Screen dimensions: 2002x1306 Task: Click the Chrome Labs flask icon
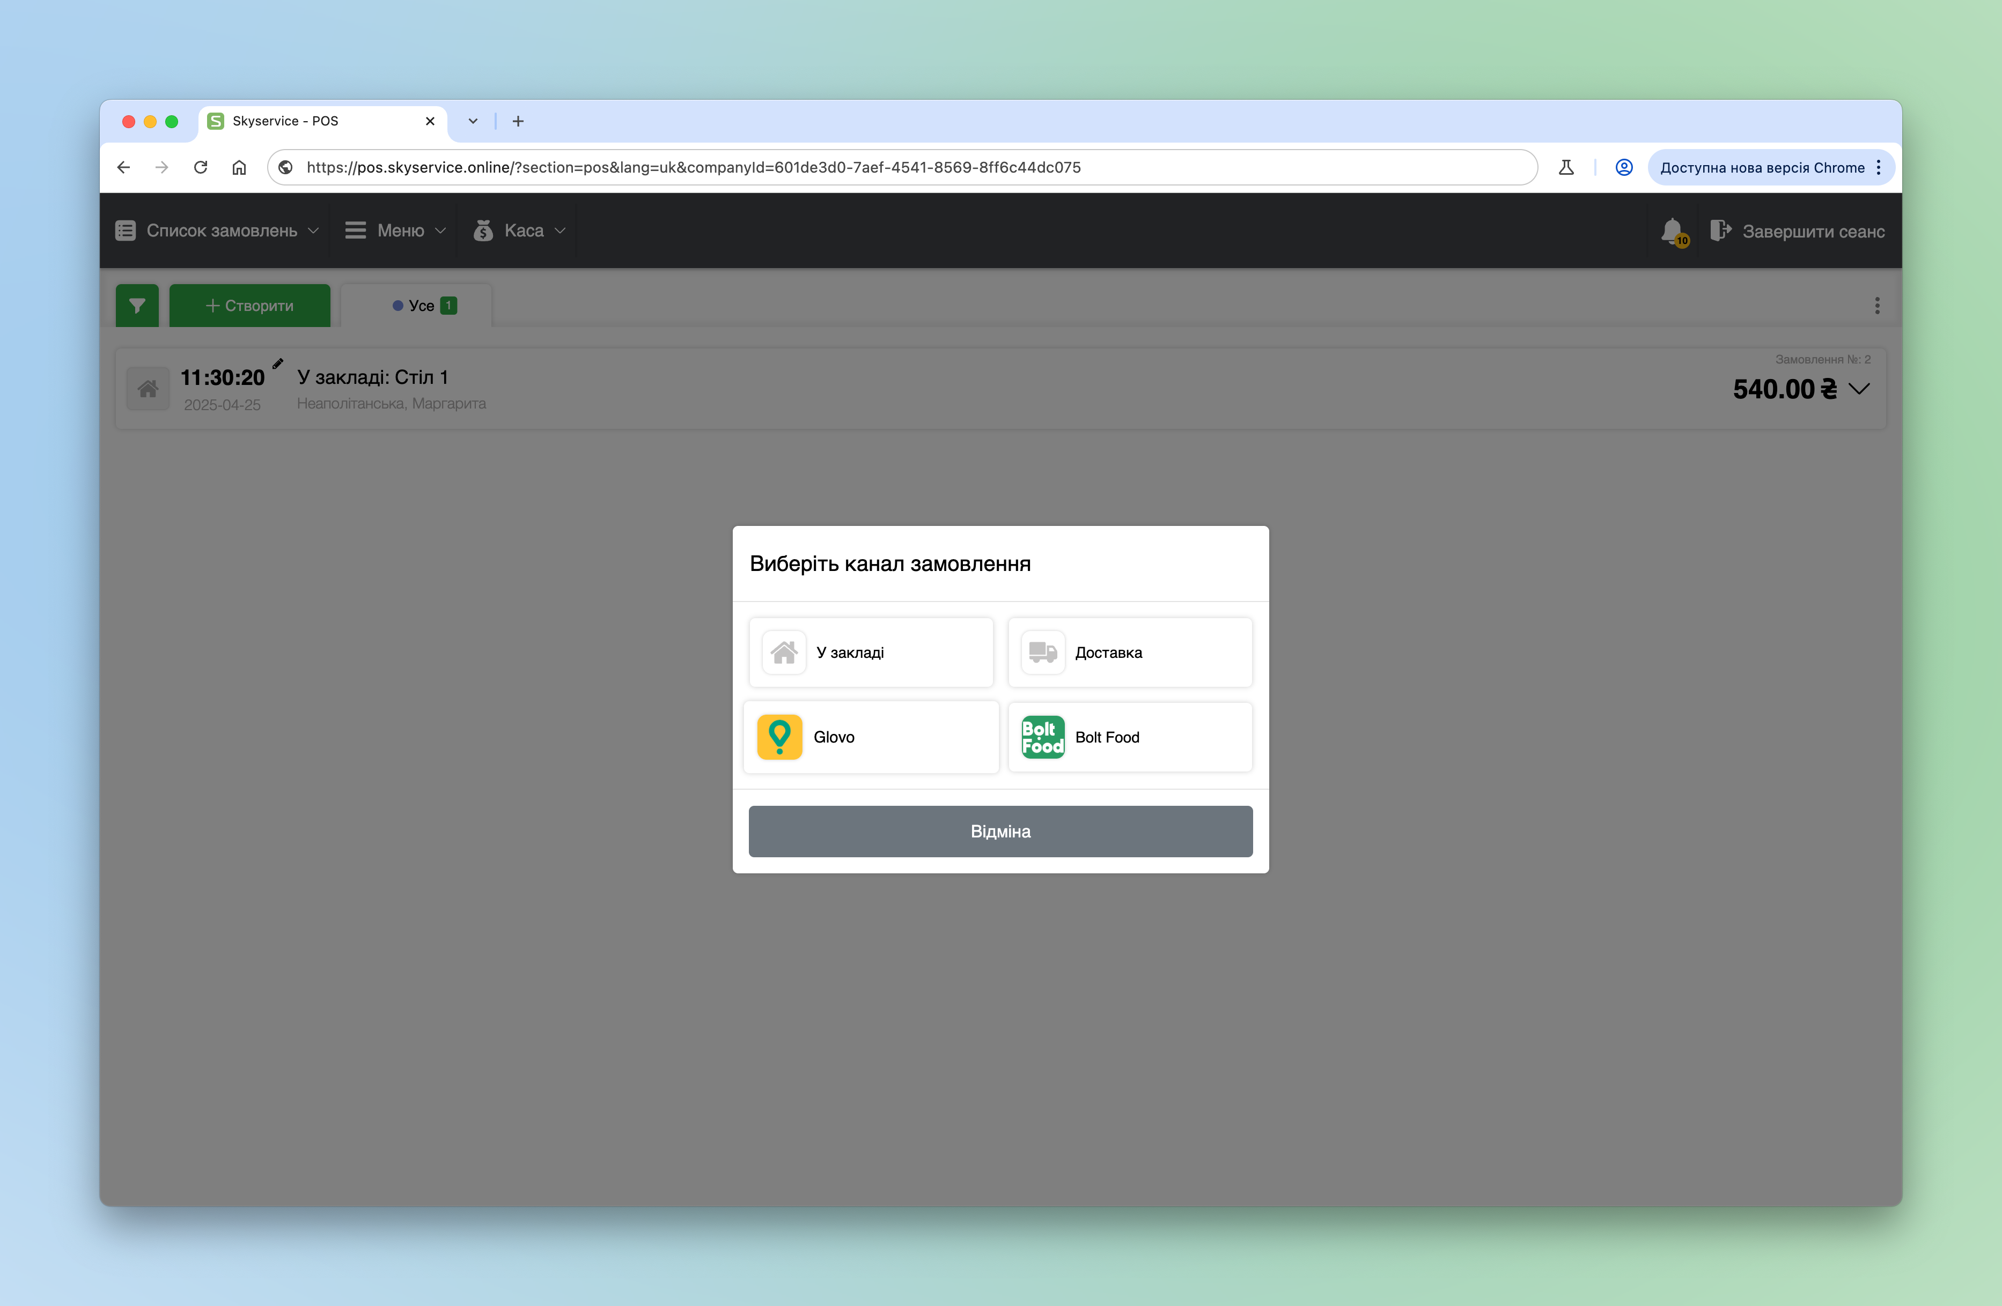[x=1565, y=167]
